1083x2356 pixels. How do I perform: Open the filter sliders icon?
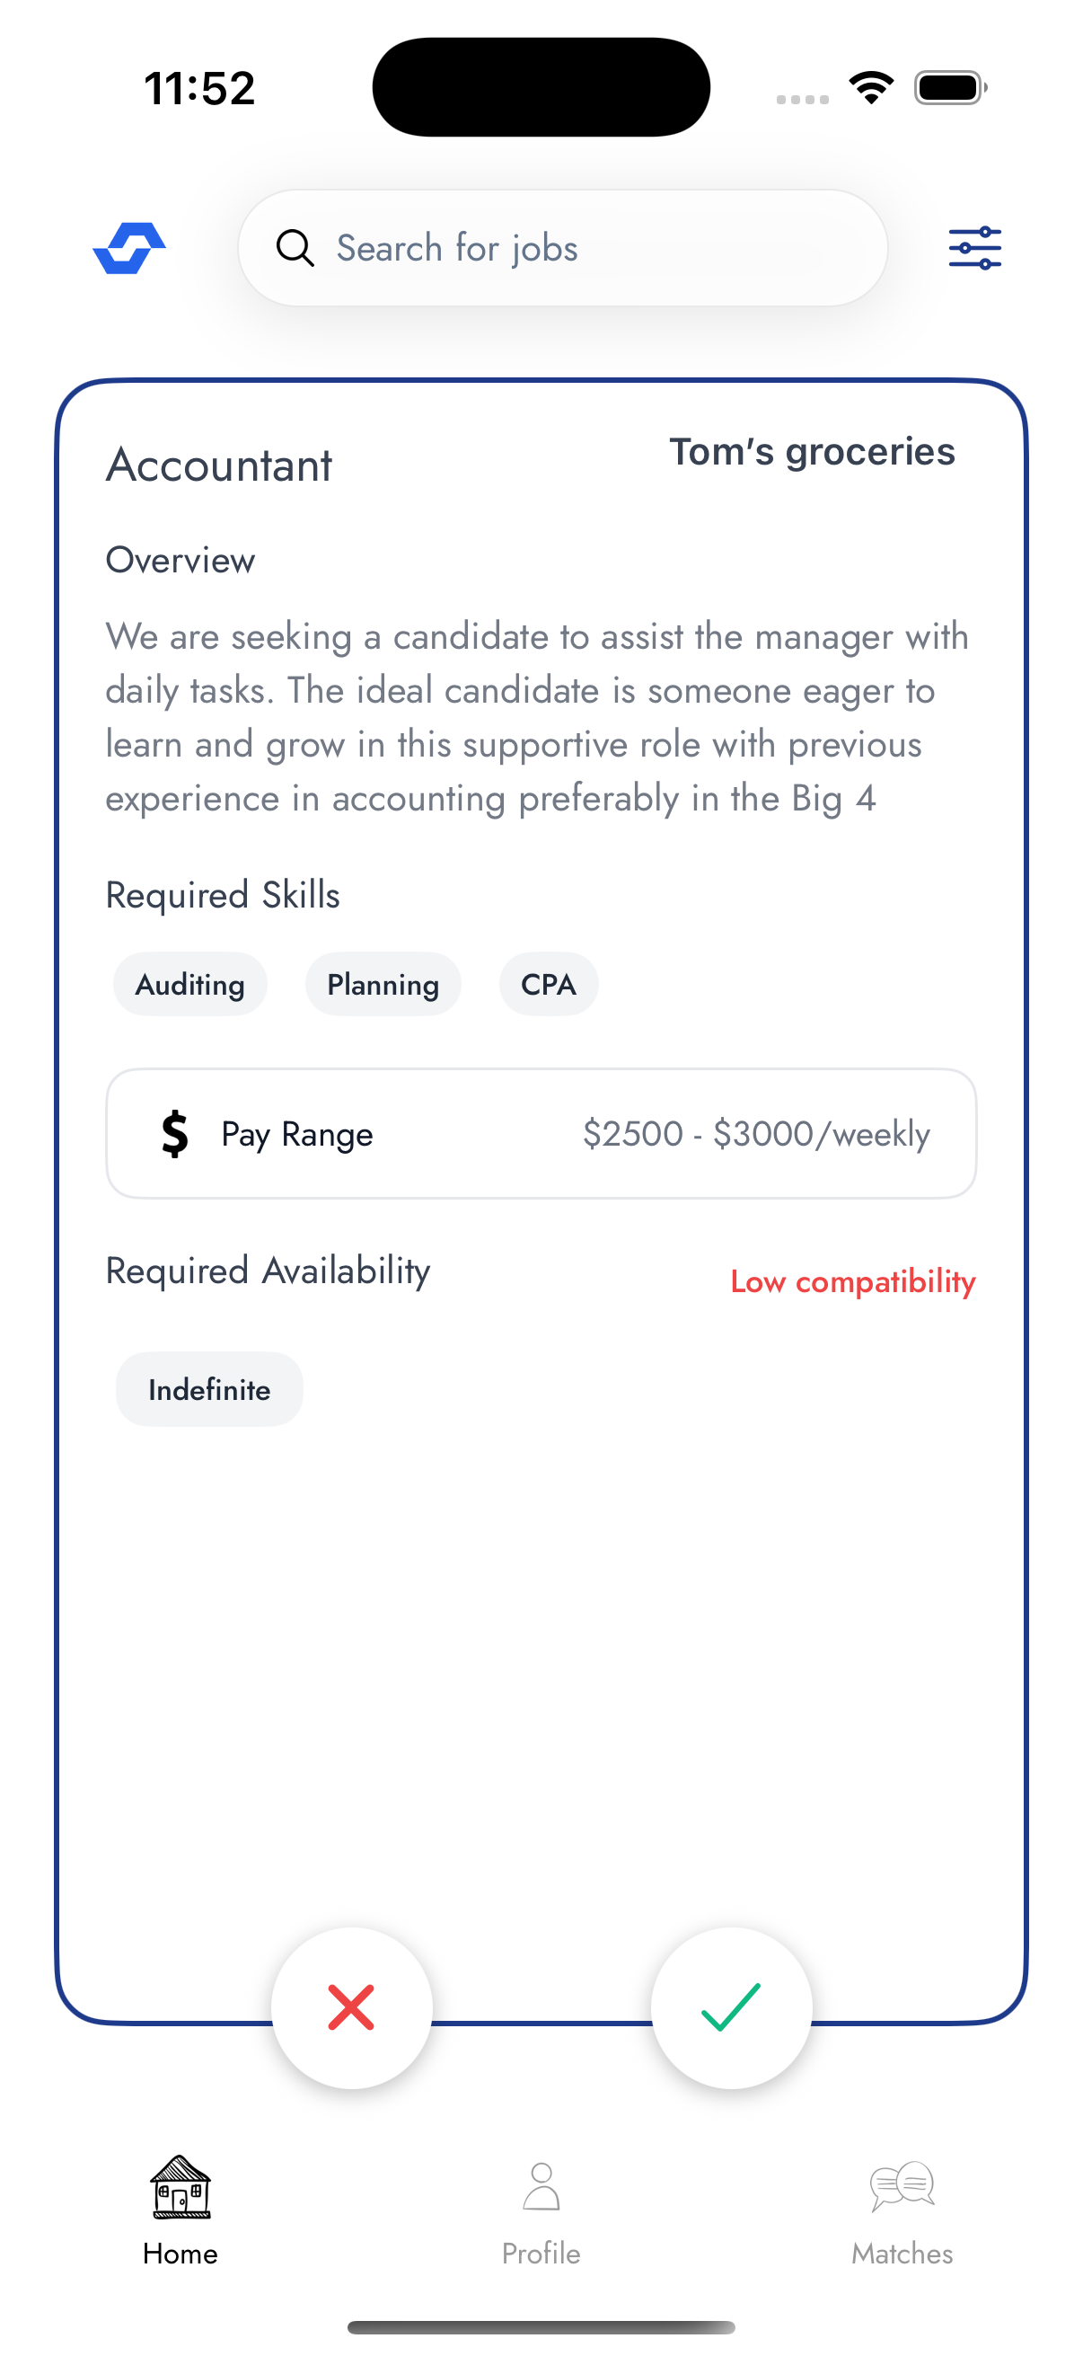click(x=974, y=248)
